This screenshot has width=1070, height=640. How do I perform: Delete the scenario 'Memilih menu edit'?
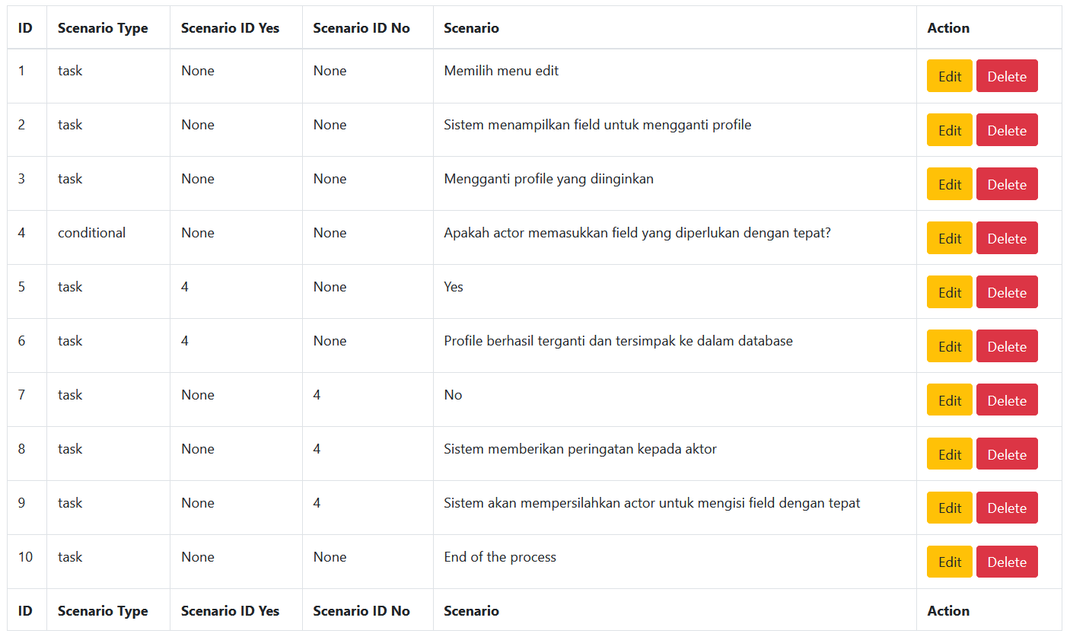pos(1007,75)
